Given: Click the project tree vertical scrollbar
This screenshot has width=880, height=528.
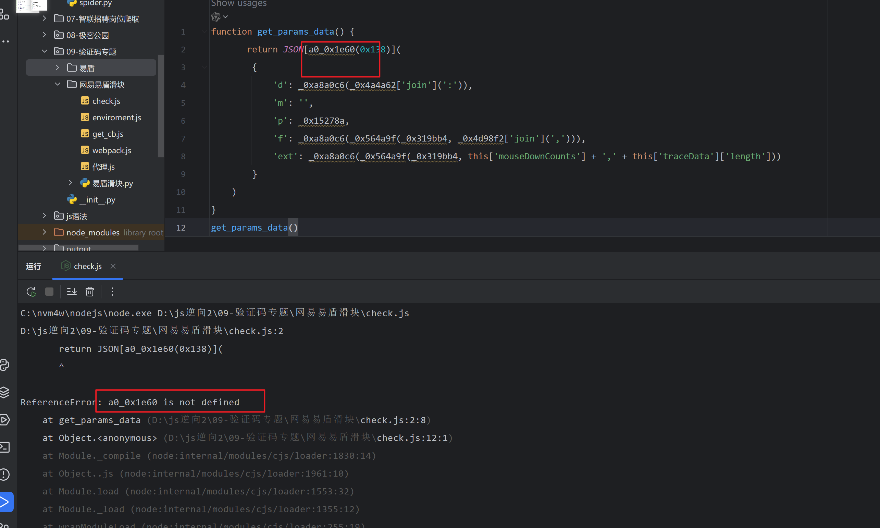Looking at the screenshot, I should (161, 106).
